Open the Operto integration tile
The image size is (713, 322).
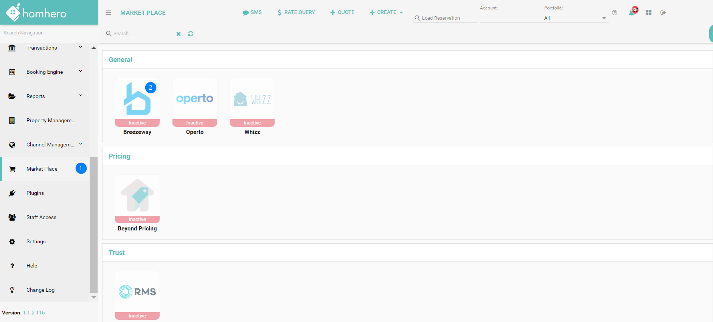pyautogui.click(x=195, y=103)
